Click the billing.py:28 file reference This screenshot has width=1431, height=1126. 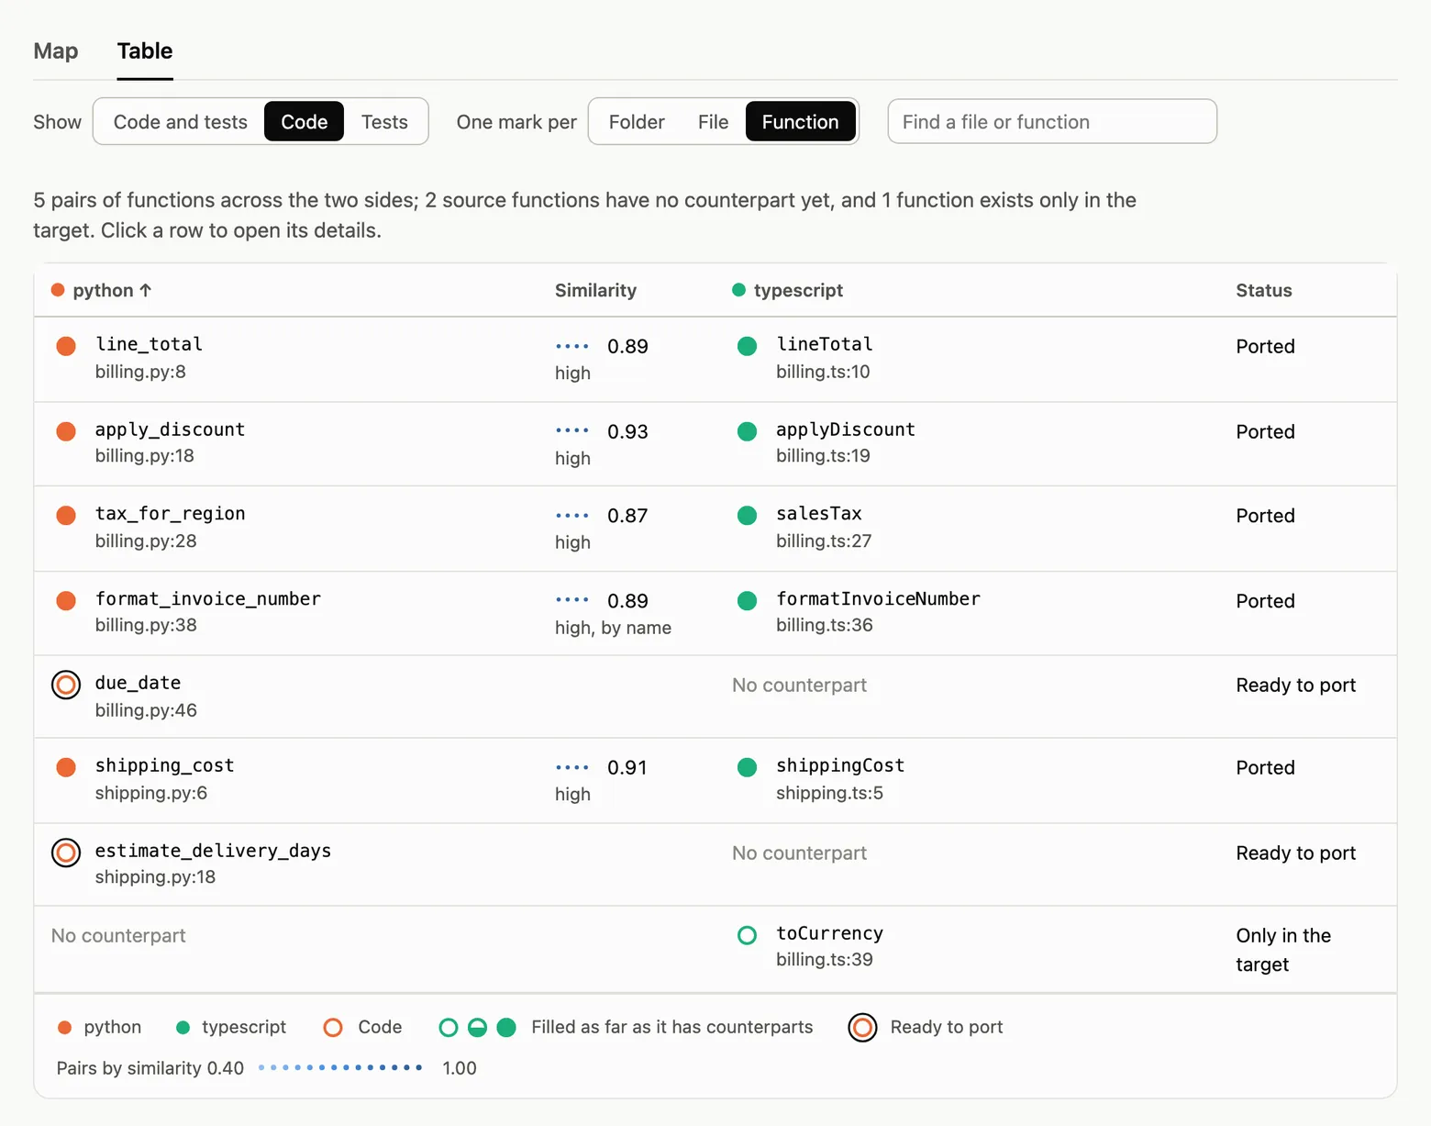(146, 541)
